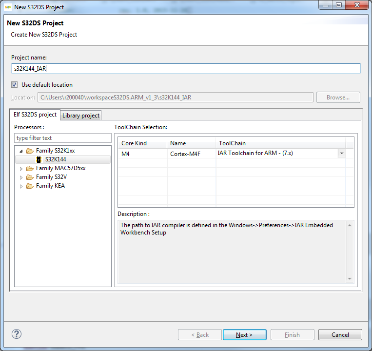Select the Family S32K1xx tree label
Image resolution: width=372 pixels, height=351 pixels.
point(55,151)
